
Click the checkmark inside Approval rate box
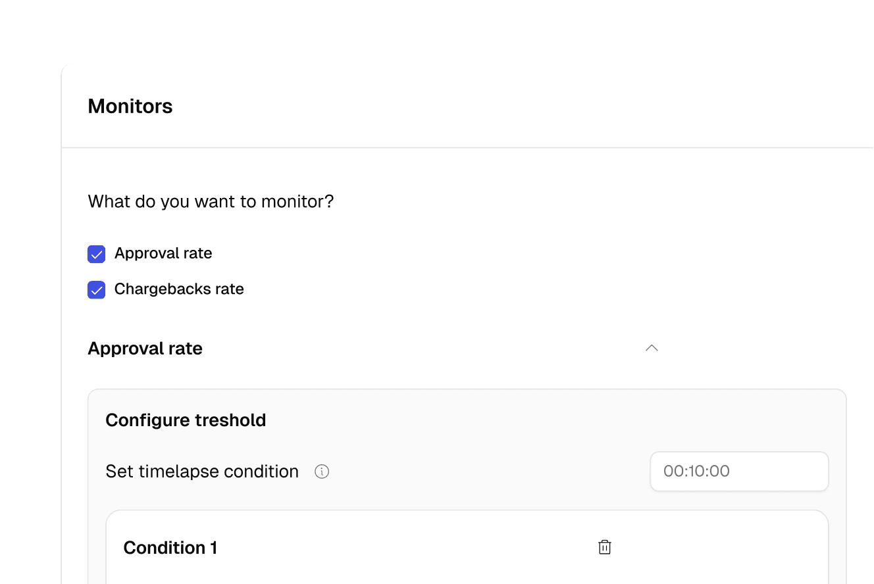pyautogui.click(x=97, y=255)
